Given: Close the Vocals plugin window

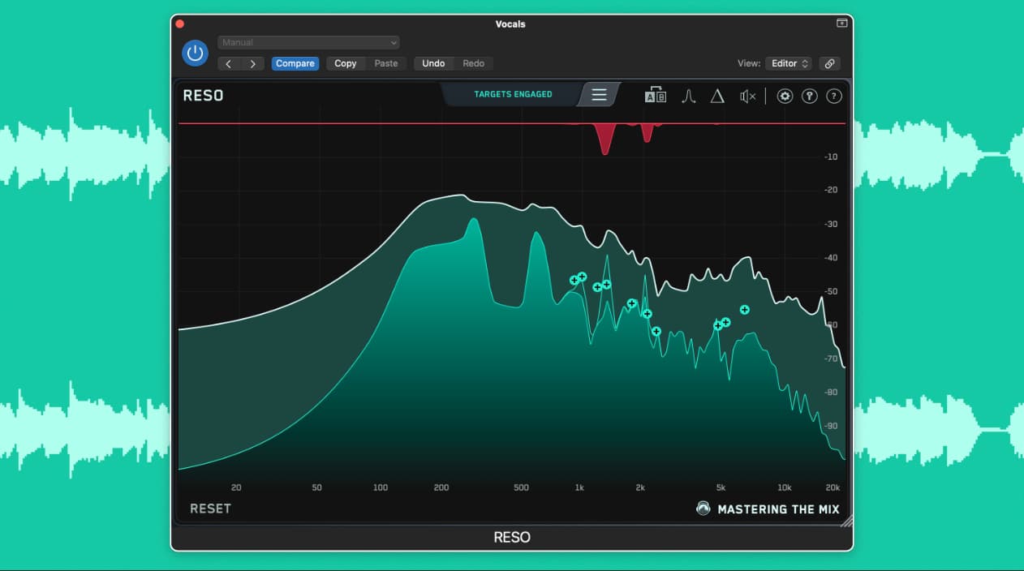Looking at the screenshot, I should pyautogui.click(x=180, y=24).
